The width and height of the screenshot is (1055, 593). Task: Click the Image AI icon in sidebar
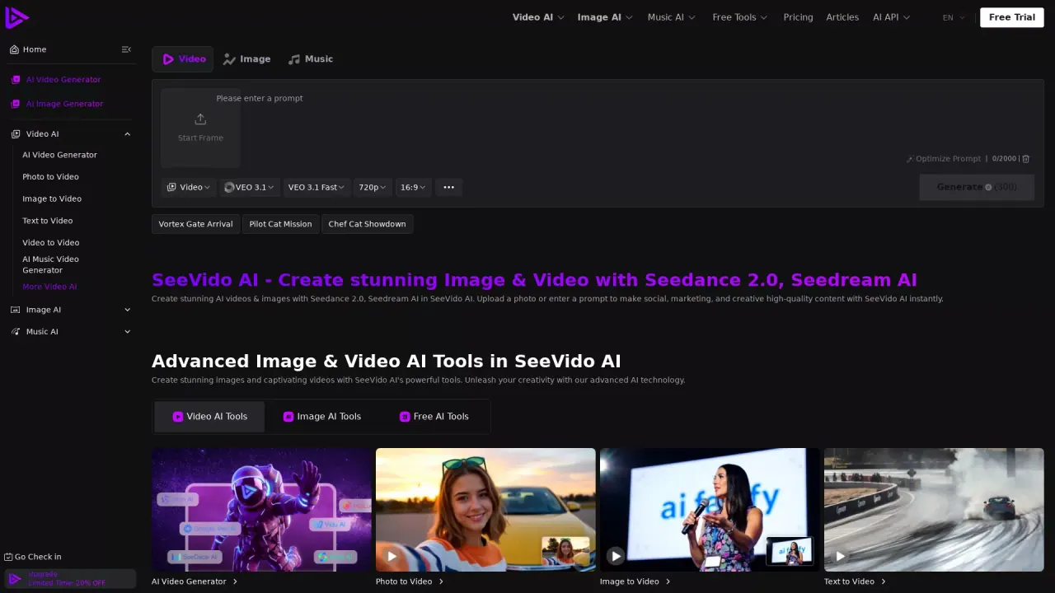coord(16,310)
